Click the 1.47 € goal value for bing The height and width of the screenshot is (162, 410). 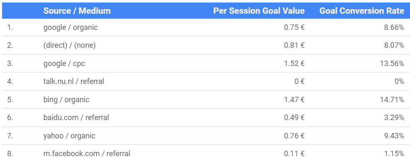pos(294,100)
